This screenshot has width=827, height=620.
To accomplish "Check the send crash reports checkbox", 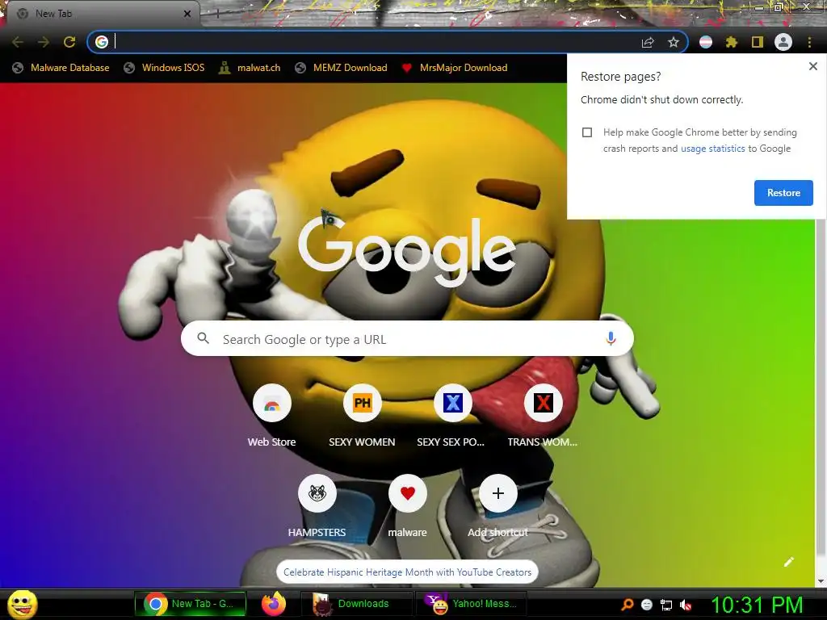I will coord(587,132).
